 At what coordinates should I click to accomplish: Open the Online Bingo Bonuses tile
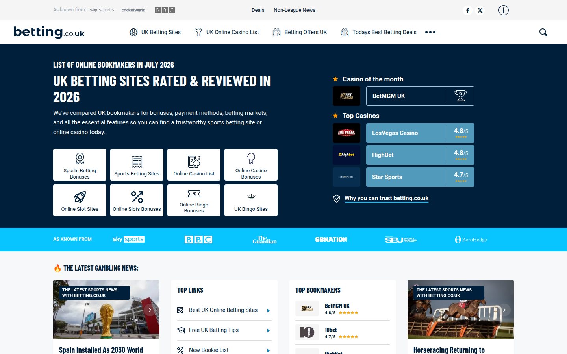(x=194, y=200)
